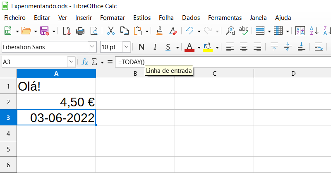Viewport: 331px width, 173px height.
Task: Select row 5 header
Action: tap(8, 149)
